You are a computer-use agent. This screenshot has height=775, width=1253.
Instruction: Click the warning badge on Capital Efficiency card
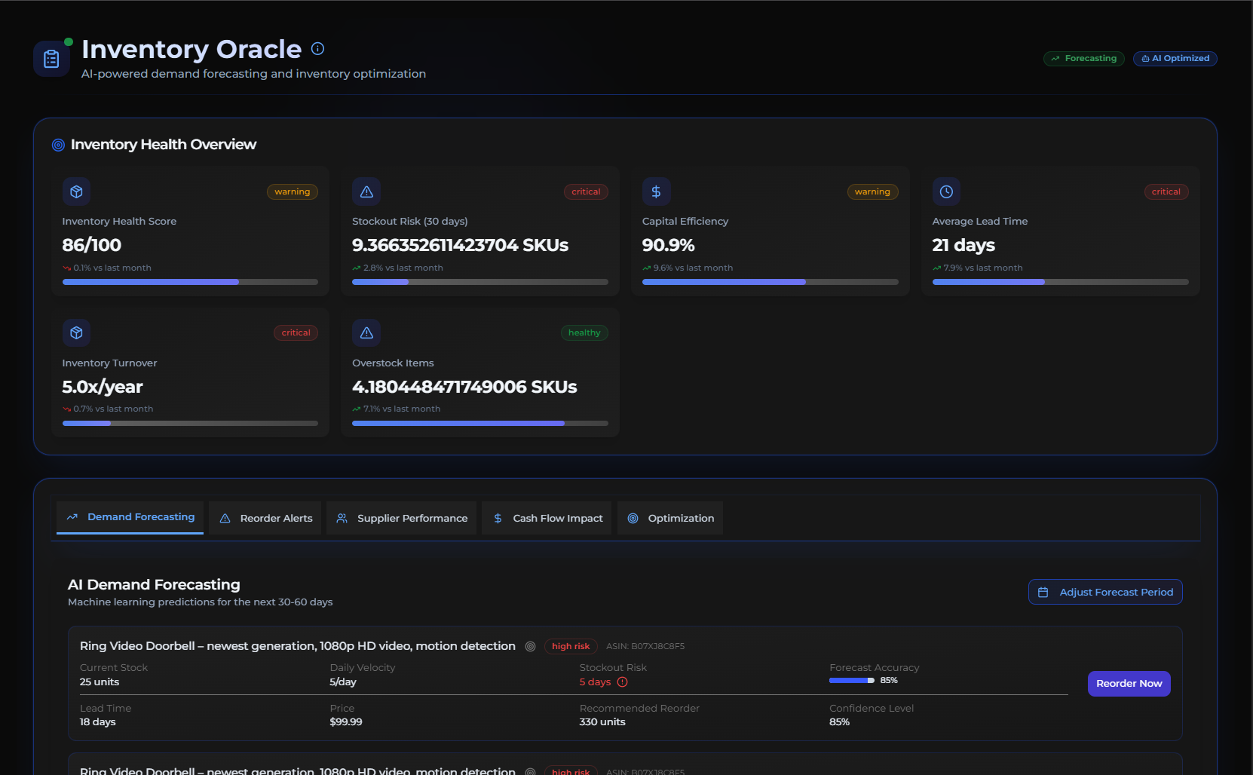[x=872, y=192]
